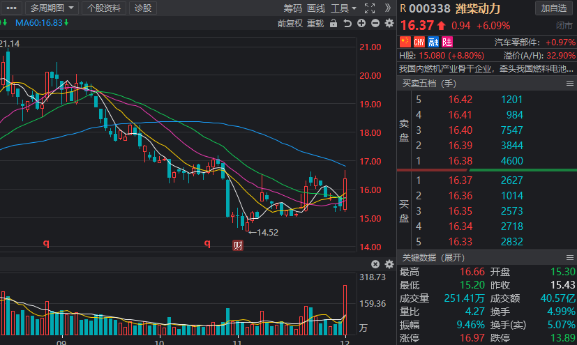577x345 pixels.
Task: Click the undo arrow icon above chart
Action: [347, 24]
